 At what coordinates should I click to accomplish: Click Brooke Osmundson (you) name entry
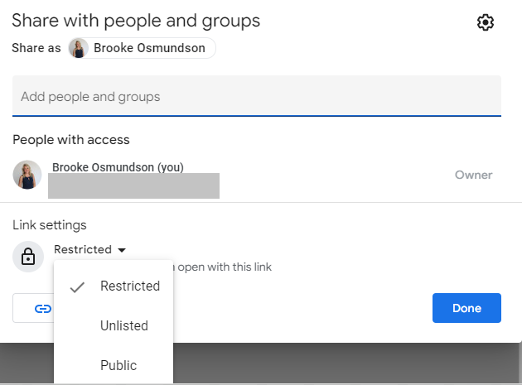pos(118,167)
